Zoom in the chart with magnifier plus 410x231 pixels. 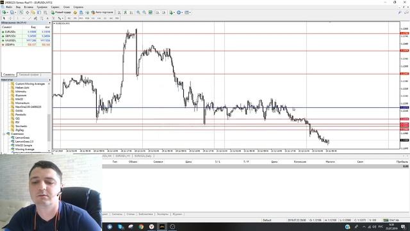coord(138,12)
